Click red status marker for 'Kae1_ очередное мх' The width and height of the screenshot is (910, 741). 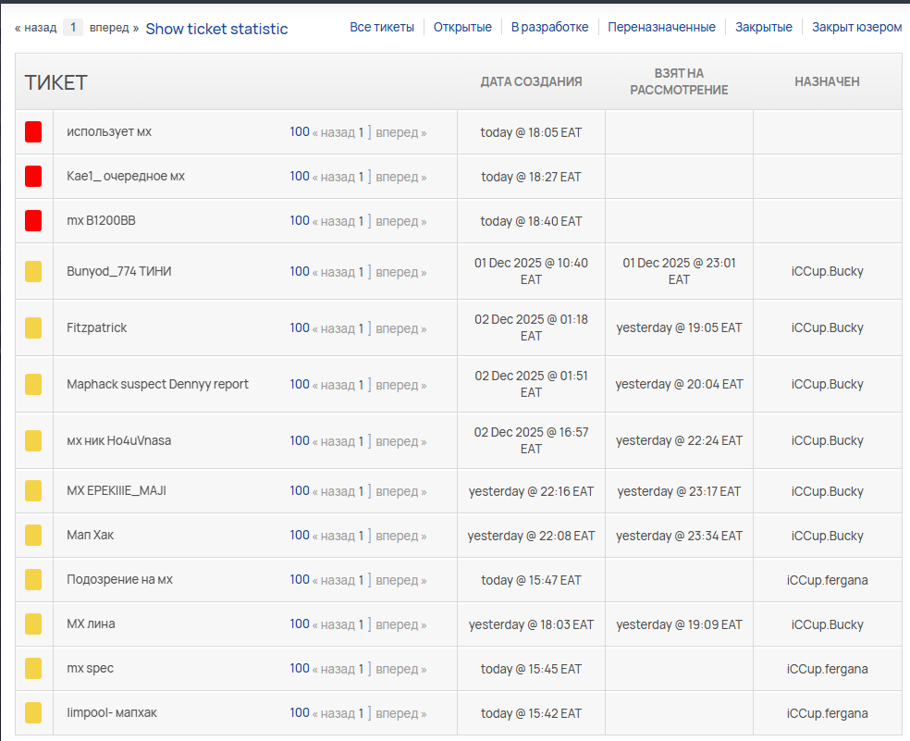click(33, 177)
